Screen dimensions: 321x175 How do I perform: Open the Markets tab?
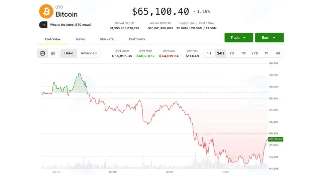107,39
